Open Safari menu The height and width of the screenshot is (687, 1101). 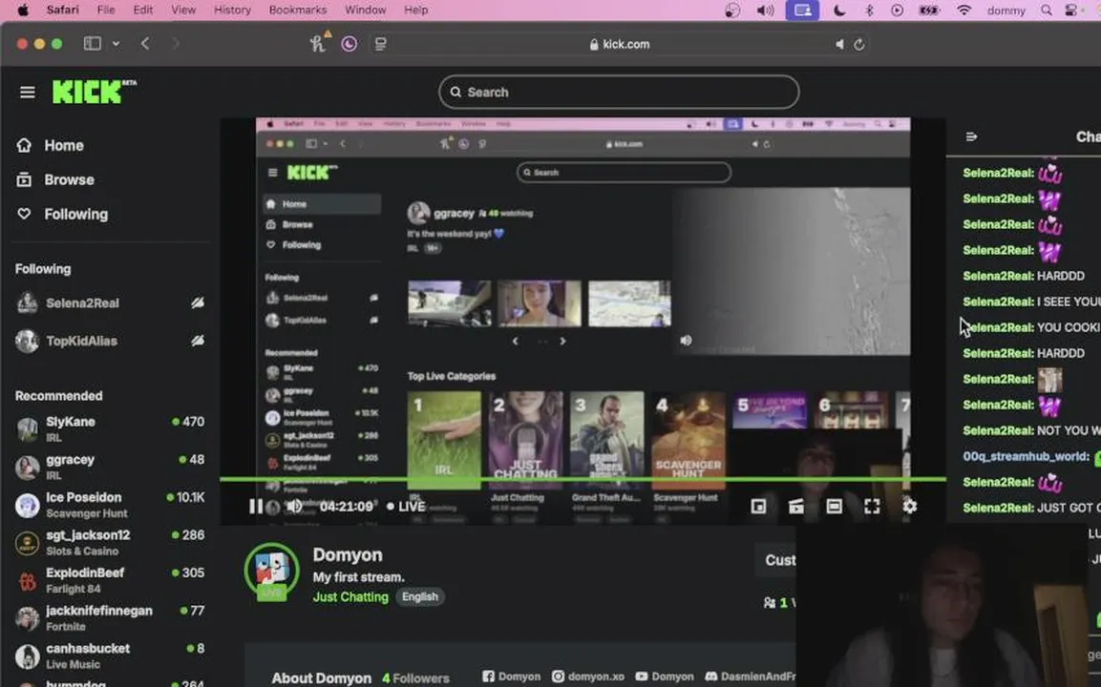(x=62, y=10)
